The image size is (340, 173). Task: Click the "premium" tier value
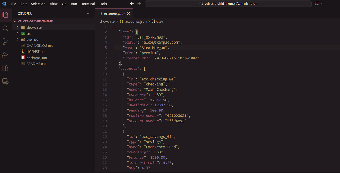[x=149, y=53]
